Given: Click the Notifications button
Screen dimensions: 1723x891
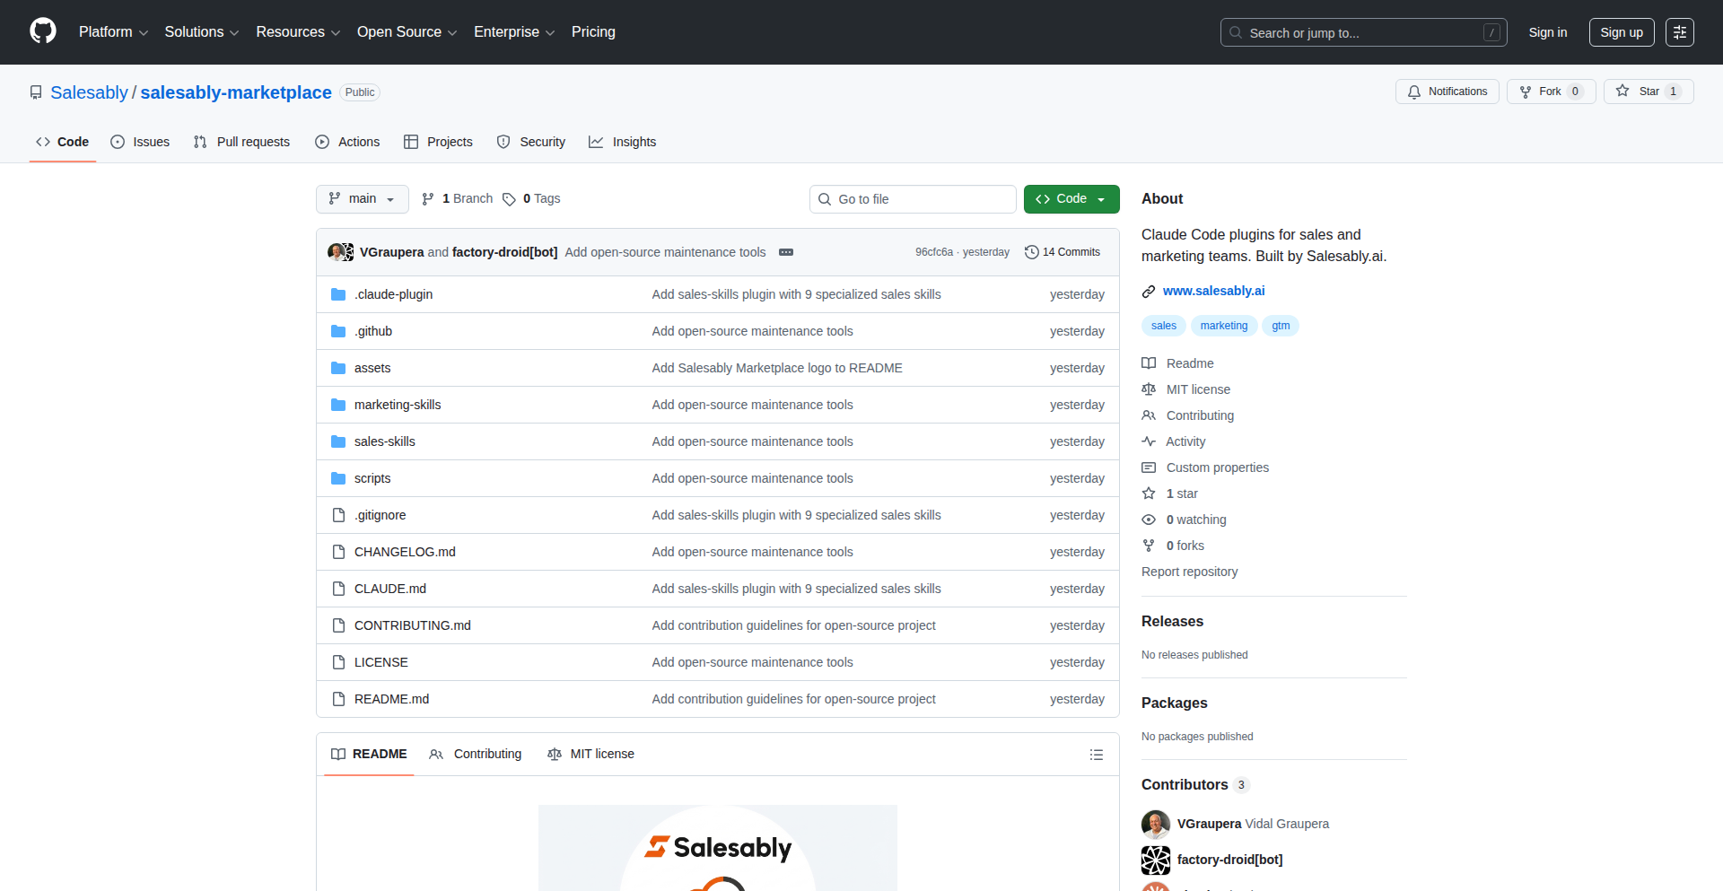Looking at the screenshot, I should click(x=1447, y=92).
